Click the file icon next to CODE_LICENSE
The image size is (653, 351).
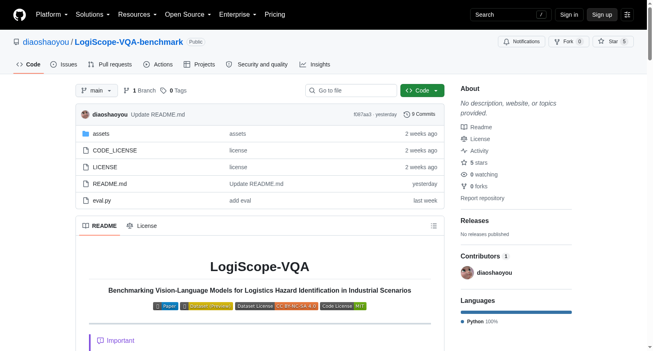click(86, 150)
